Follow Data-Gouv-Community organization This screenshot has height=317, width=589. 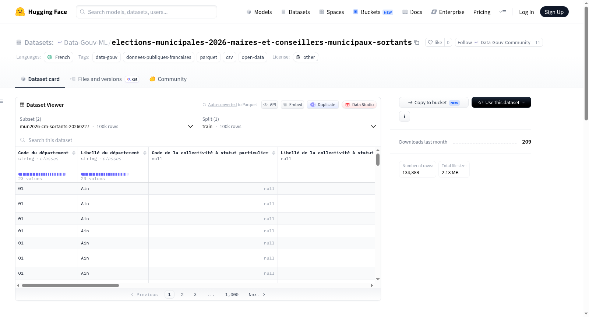pyautogui.click(x=494, y=42)
